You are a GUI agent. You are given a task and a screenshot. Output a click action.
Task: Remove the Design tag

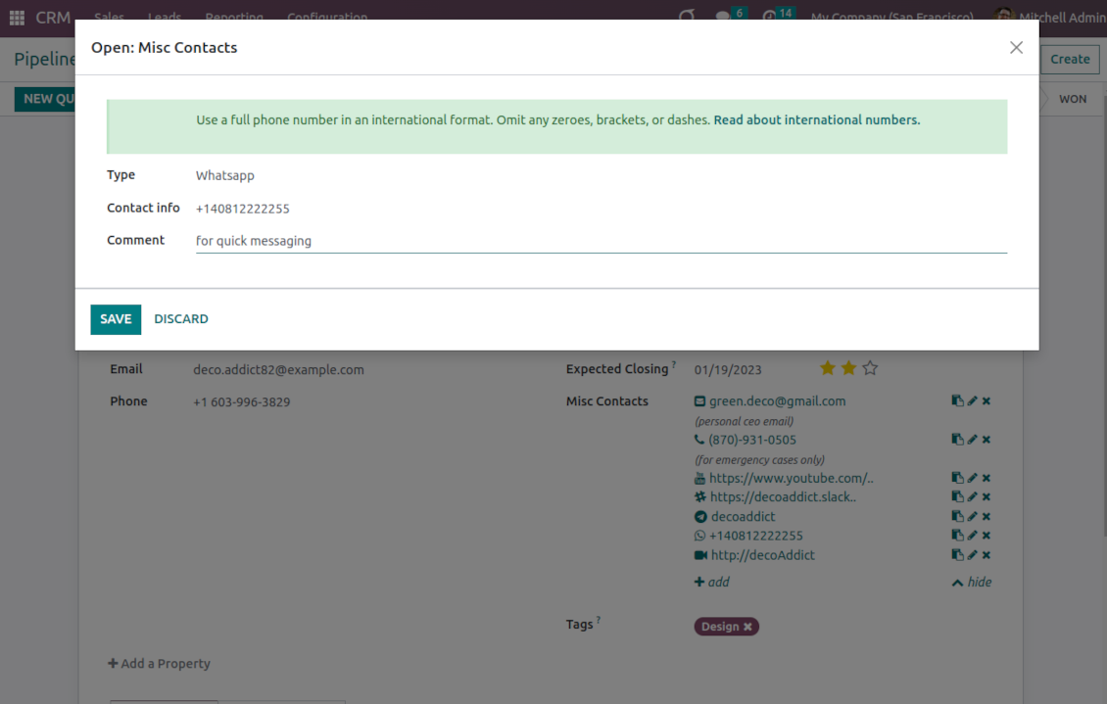pyautogui.click(x=747, y=627)
